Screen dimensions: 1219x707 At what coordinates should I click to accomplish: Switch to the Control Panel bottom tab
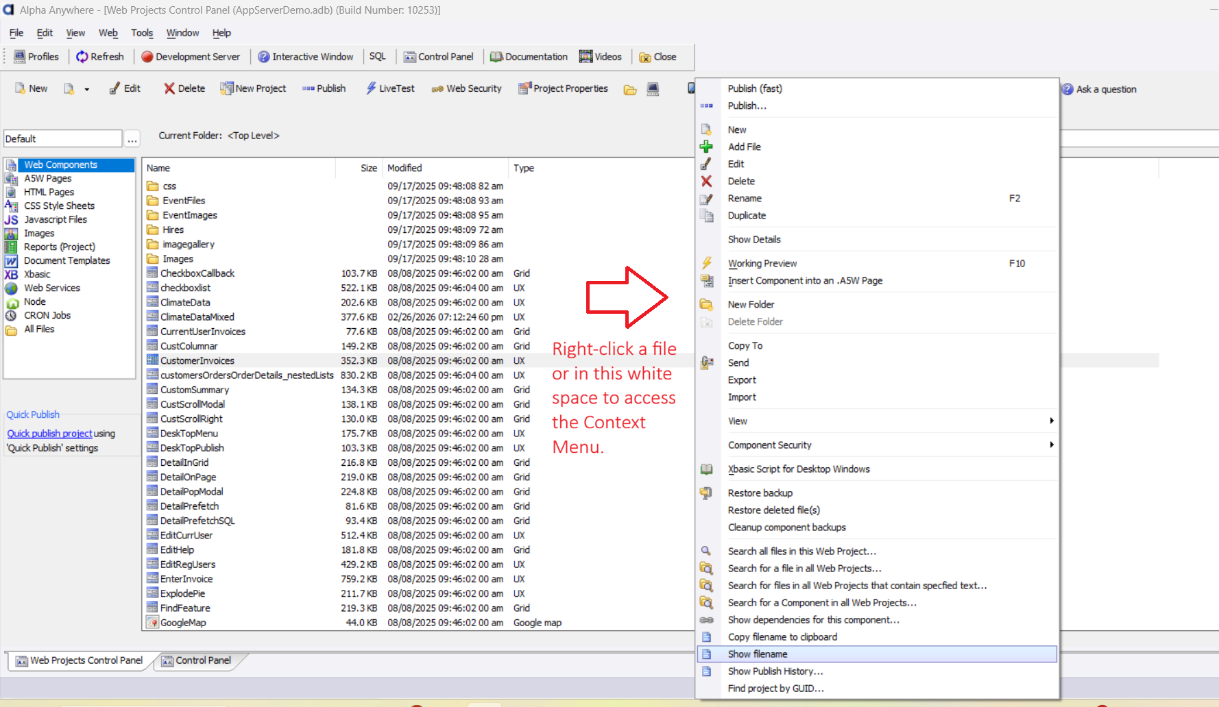click(196, 661)
